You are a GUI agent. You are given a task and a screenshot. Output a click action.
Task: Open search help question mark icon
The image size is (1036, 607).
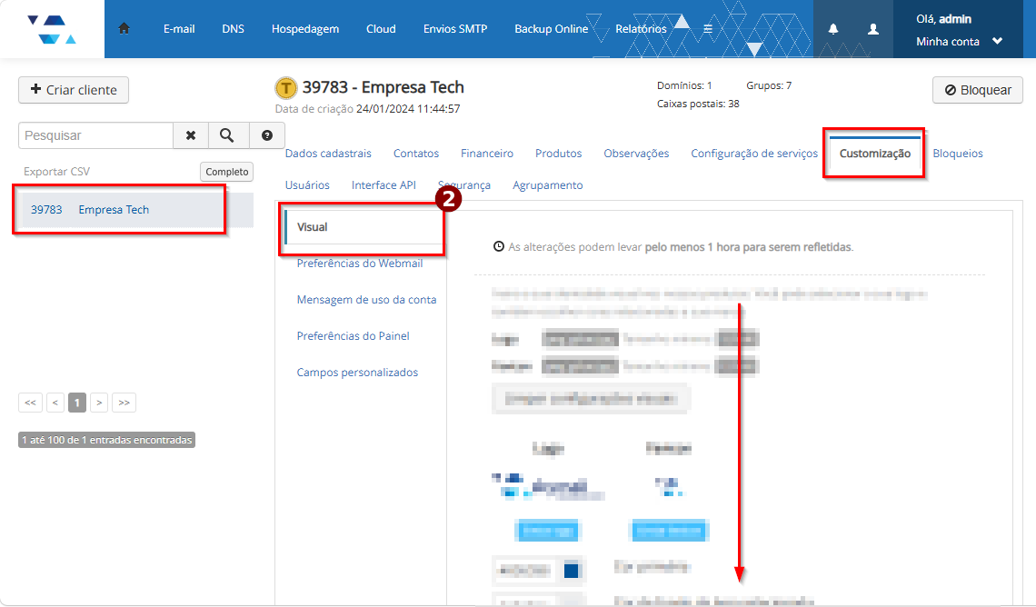click(x=267, y=135)
